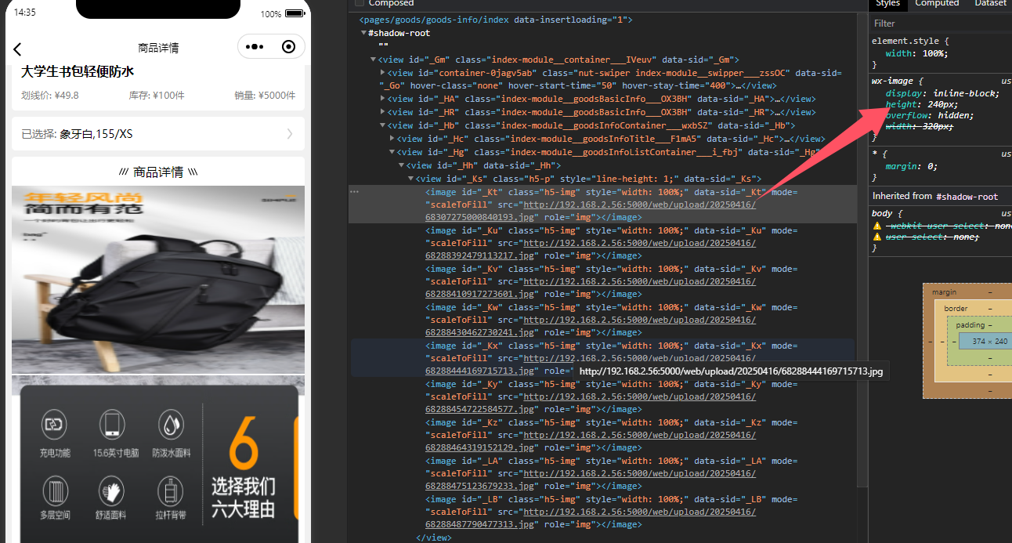Click the border label in box model
The height and width of the screenshot is (543, 1012).
pos(956,309)
